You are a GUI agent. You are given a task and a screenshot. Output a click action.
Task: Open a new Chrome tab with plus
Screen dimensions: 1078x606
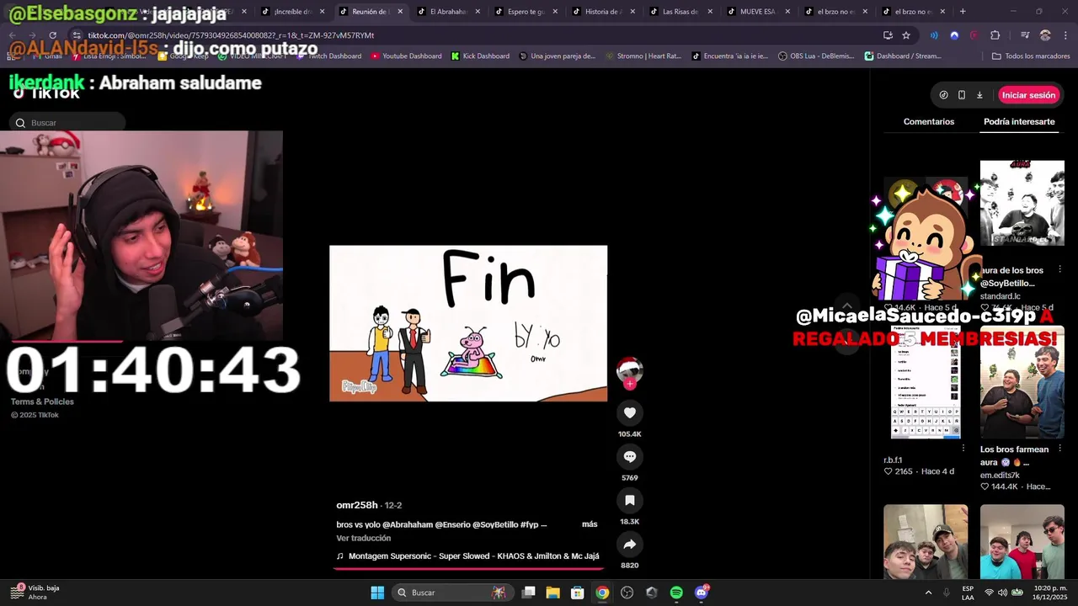click(963, 12)
